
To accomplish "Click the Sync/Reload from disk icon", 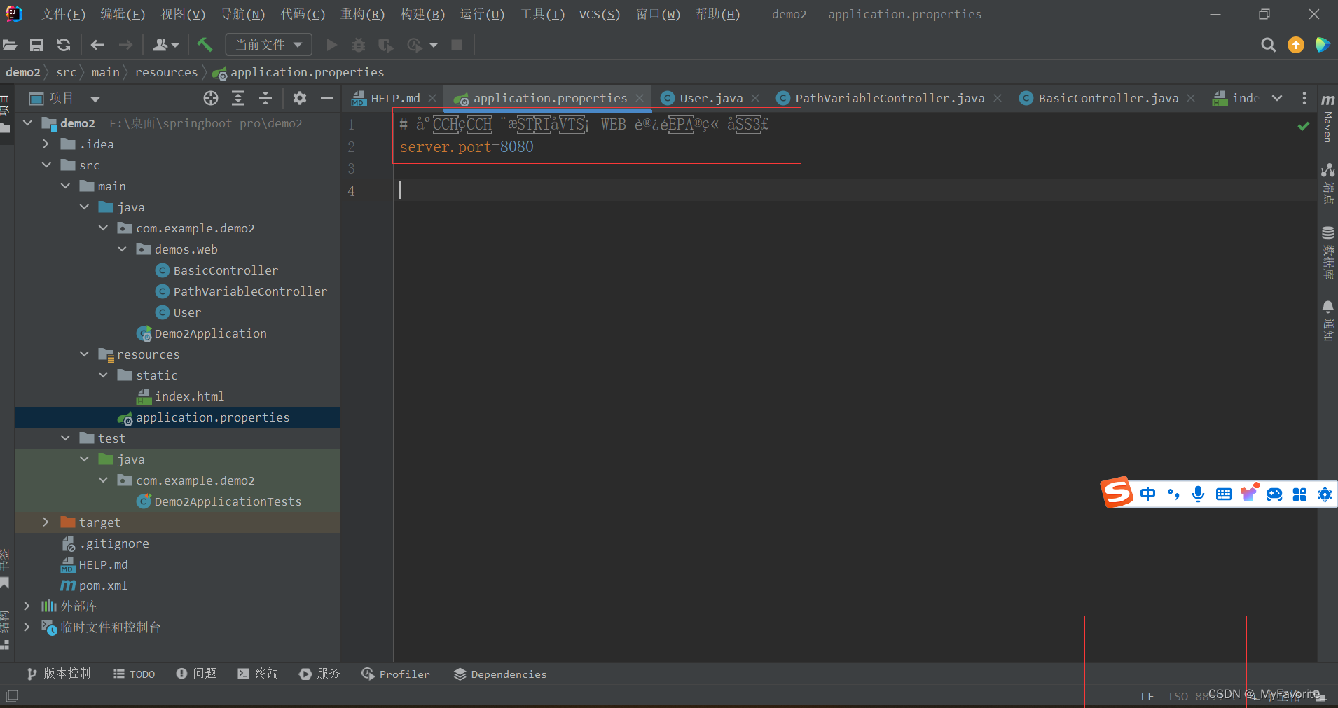I will click(64, 45).
